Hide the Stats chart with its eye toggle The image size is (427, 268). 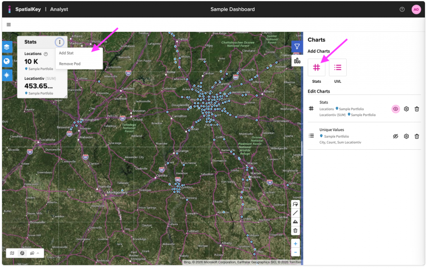395,109
